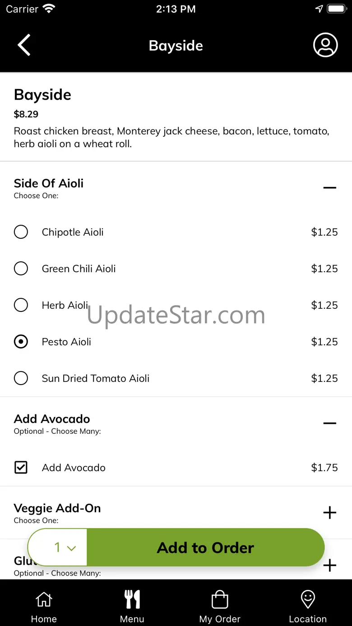Tap the selected Pesto Aioli radio button
The height and width of the screenshot is (626, 352).
click(x=21, y=342)
